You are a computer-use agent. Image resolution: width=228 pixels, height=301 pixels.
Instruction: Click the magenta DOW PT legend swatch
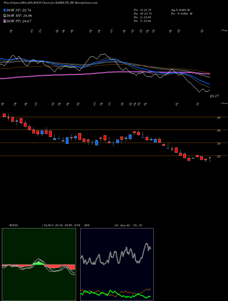(5, 21)
